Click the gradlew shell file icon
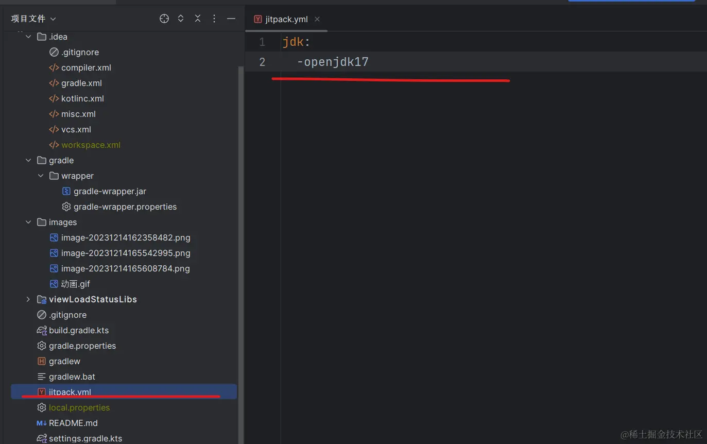 pos(42,361)
